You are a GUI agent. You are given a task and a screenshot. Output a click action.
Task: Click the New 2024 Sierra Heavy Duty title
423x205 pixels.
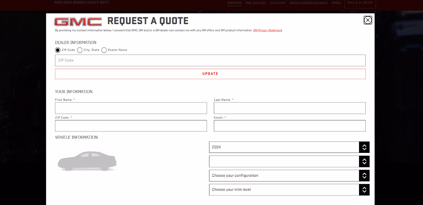coord(82,2)
